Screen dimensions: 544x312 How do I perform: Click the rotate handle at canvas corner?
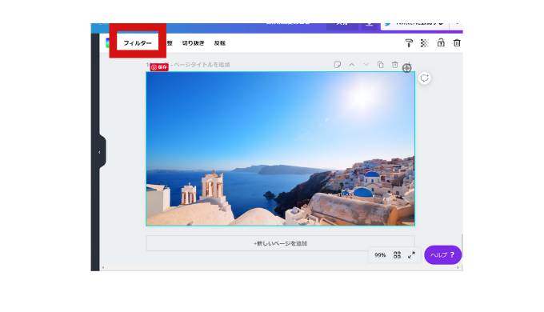(407, 68)
